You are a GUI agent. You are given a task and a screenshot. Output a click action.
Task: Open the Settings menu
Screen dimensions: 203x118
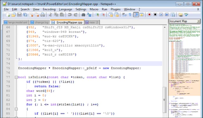pyautogui.click(x=81, y=9)
